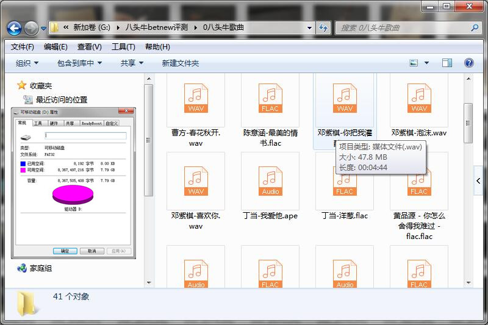The width and height of the screenshot is (488, 325).
Task: Click drive icon in 可移动磁盘 properties dialog
Action: click(x=26, y=137)
